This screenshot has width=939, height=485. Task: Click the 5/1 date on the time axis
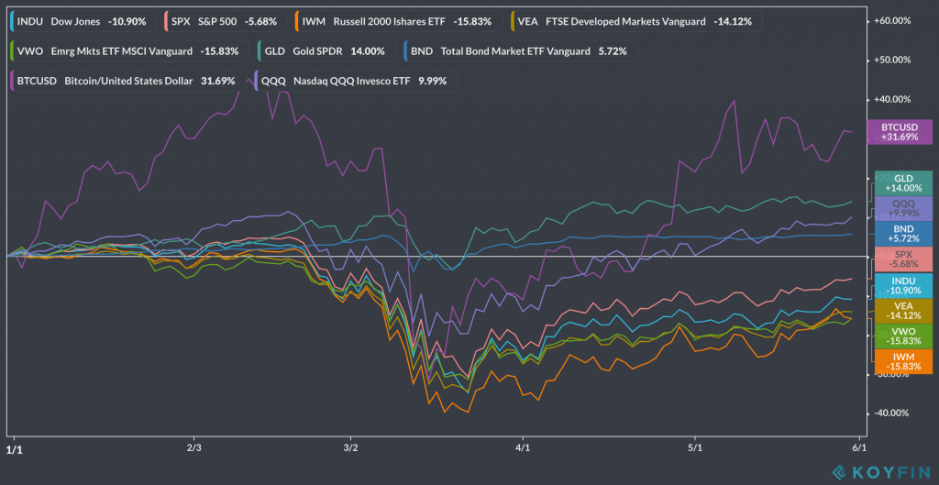click(x=694, y=449)
